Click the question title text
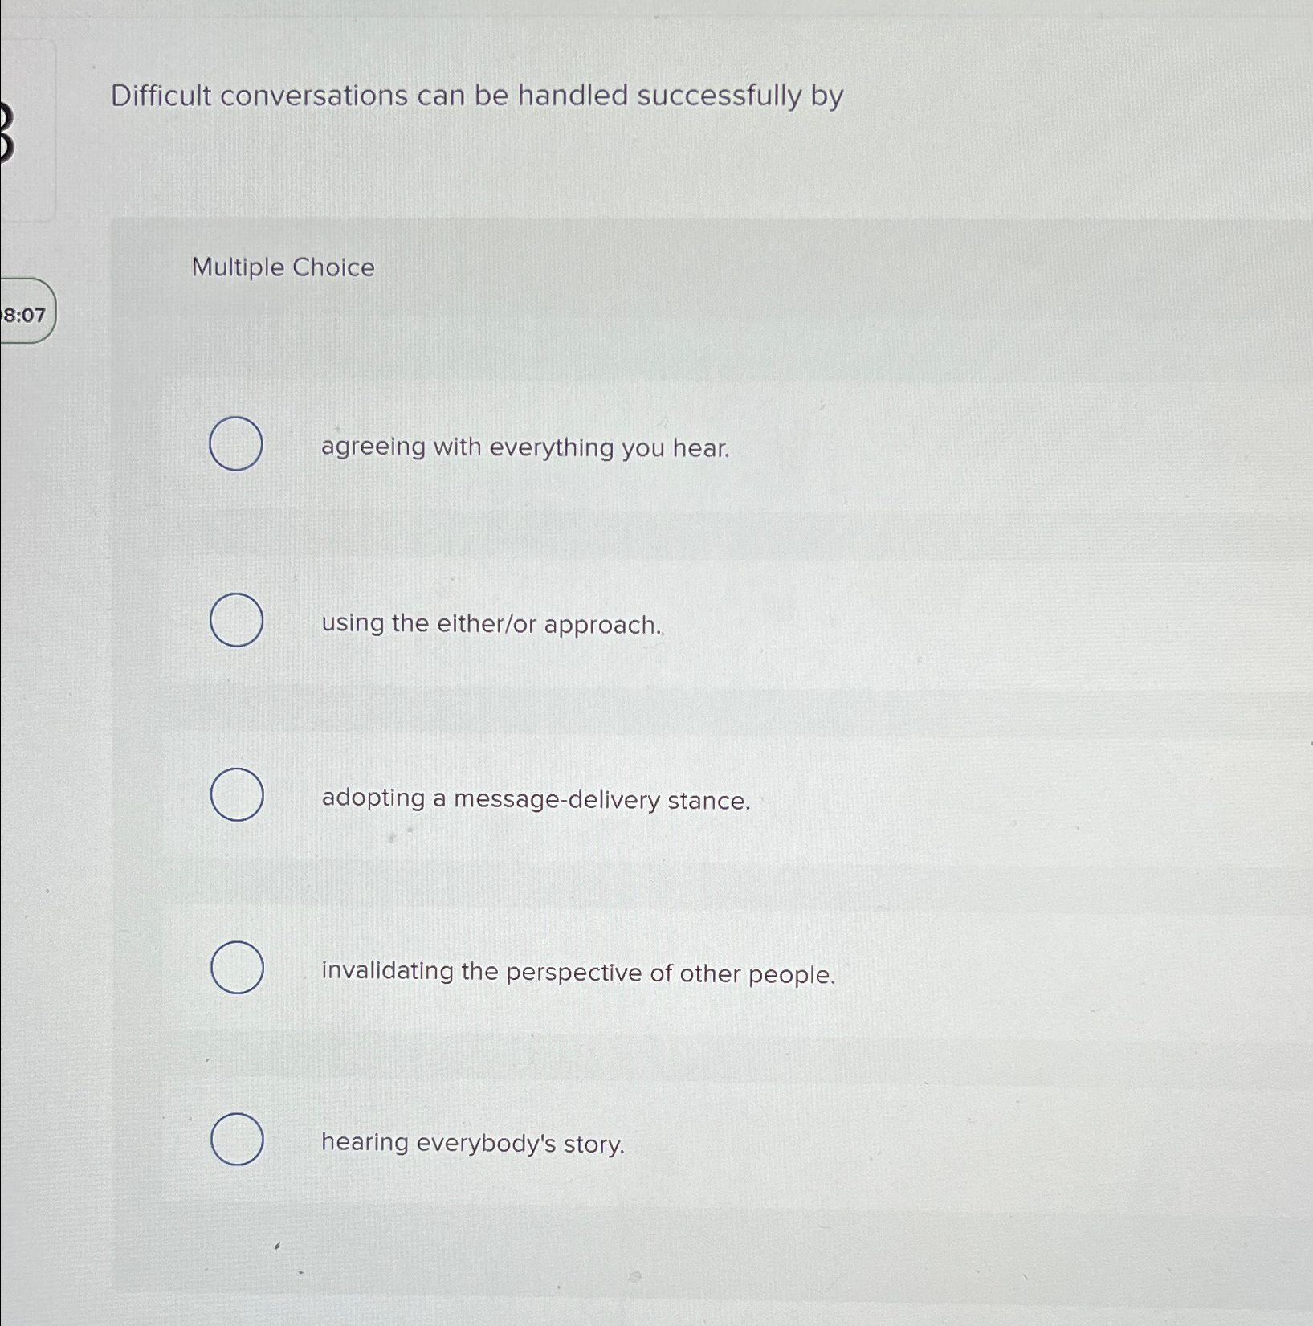1313x1326 pixels. point(476,96)
